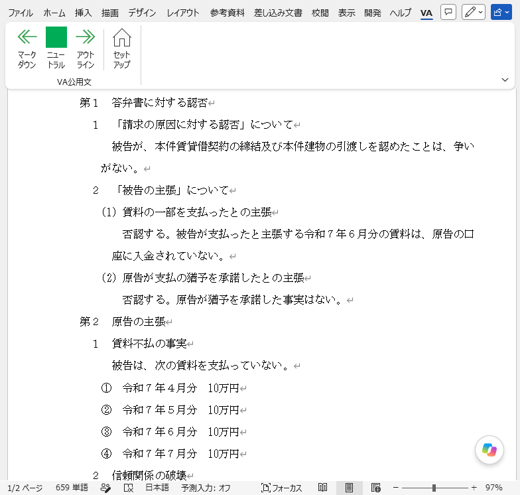Click line ③ 令和７年６月分 10万円
This screenshot has width=520, height=495.
pyautogui.click(x=170, y=431)
